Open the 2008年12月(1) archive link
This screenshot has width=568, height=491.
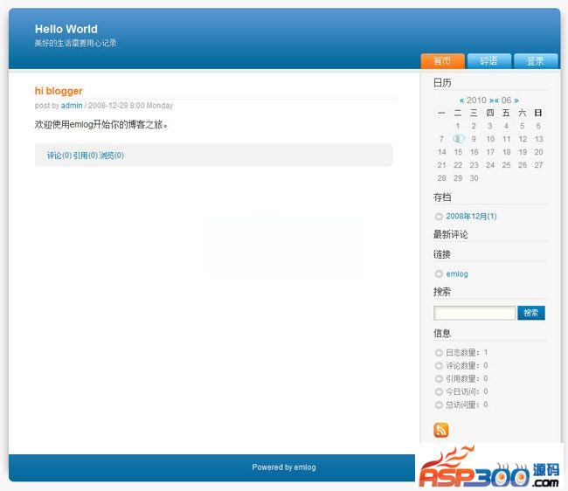pyautogui.click(x=471, y=216)
